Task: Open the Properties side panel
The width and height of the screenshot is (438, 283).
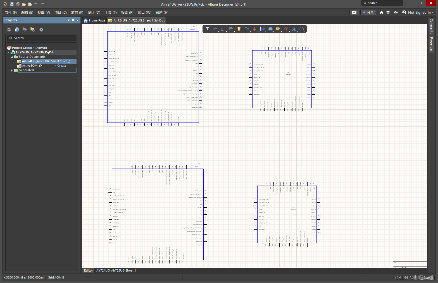Action: [x=431, y=44]
